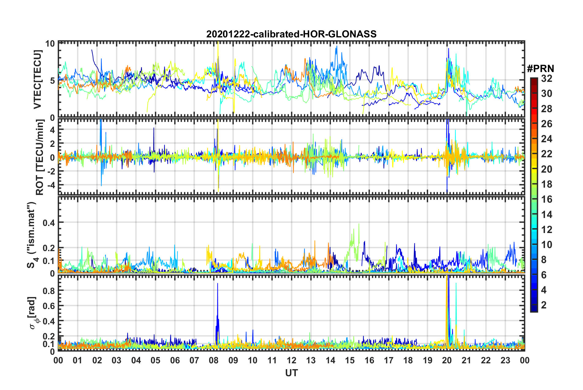This screenshot has width=583, height=390.
Task: Select colorbar tick label 20
Action: 547,169
